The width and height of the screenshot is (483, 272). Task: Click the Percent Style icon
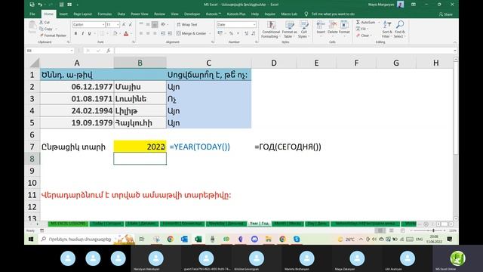[x=231, y=33]
